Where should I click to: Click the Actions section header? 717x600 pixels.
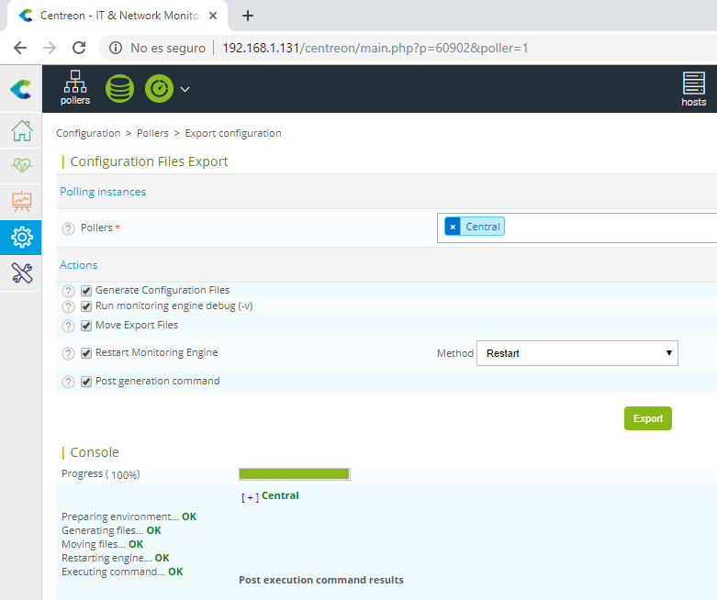(x=79, y=265)
